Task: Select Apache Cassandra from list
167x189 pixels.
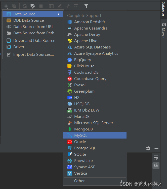Action: [x=95, y=28]
